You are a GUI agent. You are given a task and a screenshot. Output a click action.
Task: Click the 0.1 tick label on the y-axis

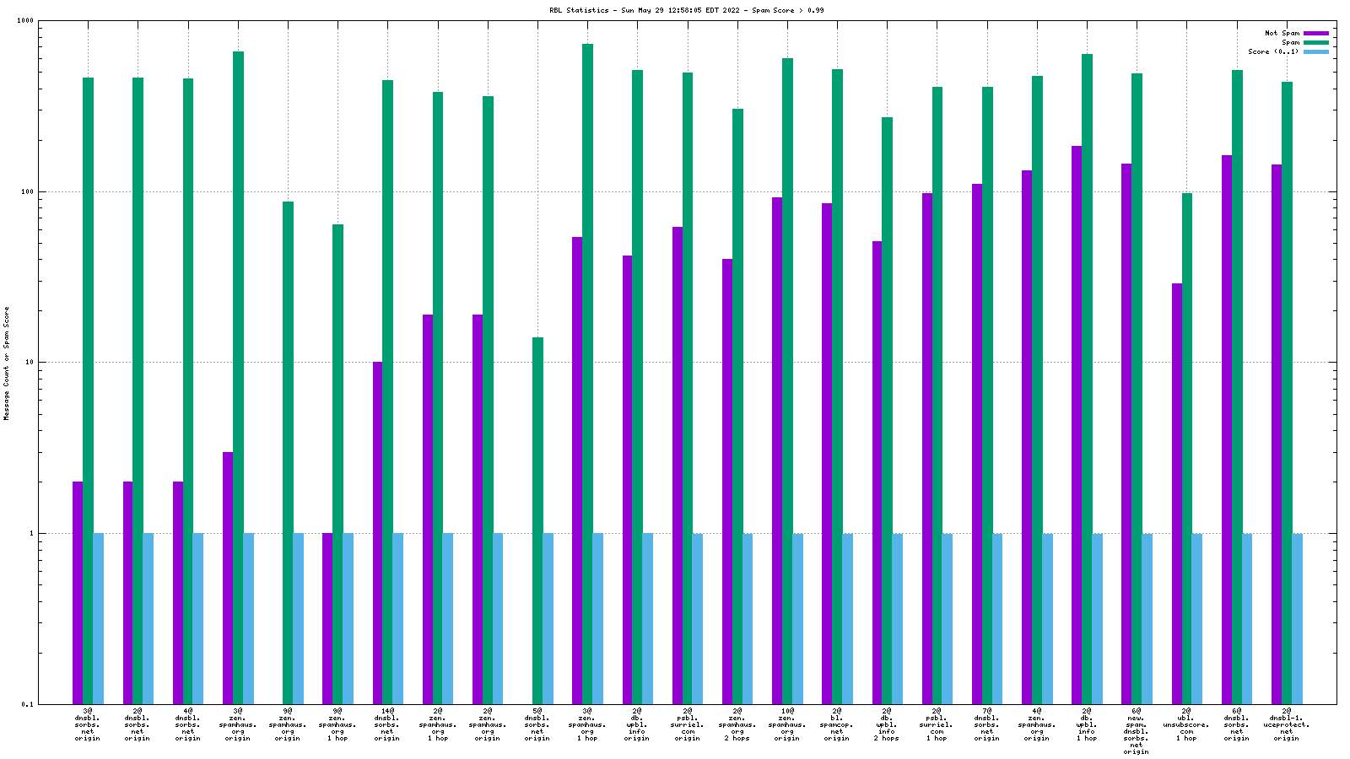(29, 704)
